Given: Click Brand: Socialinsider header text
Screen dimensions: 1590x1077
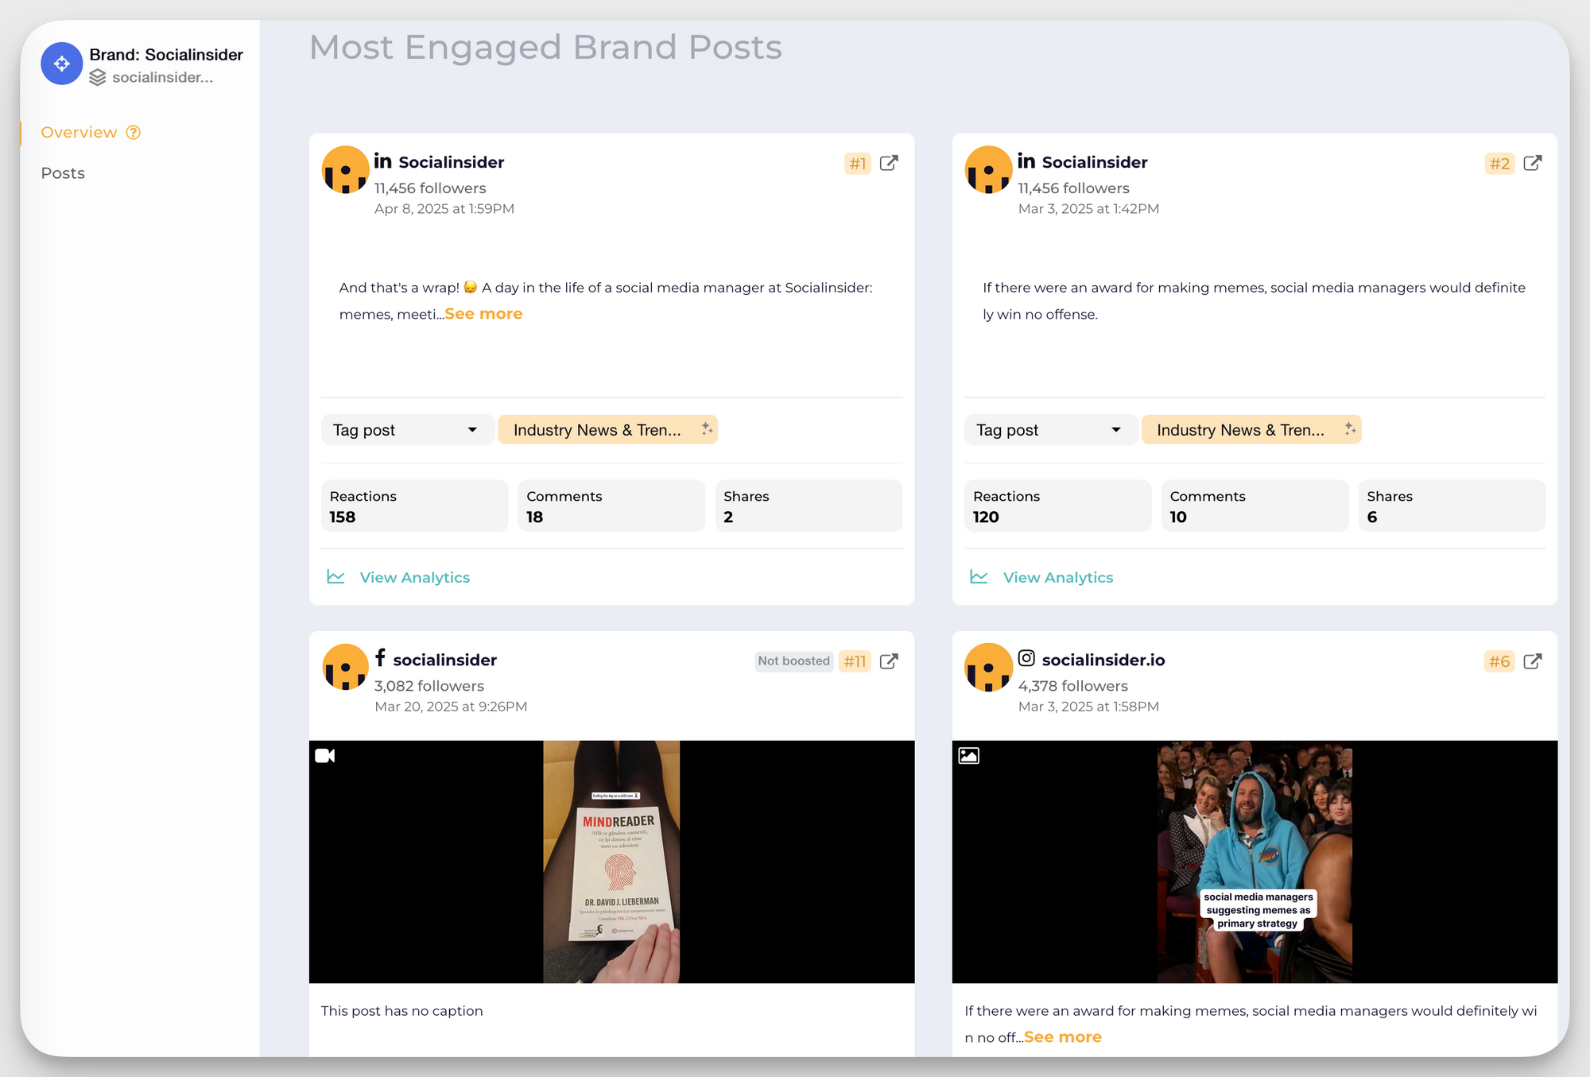Looking at the screenshot, I should click(166, 55).
